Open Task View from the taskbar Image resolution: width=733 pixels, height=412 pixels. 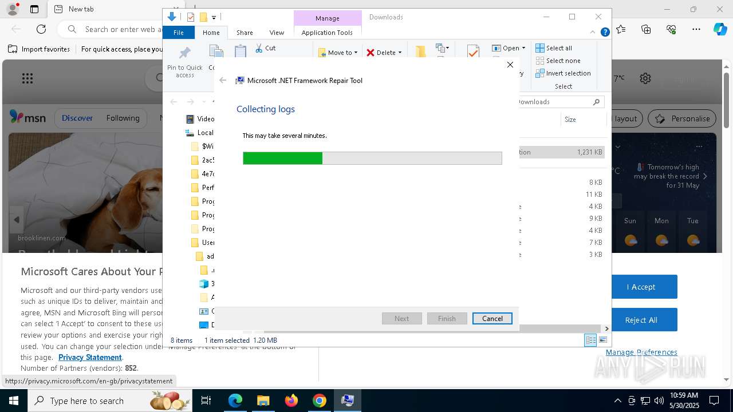coord(206,401)
